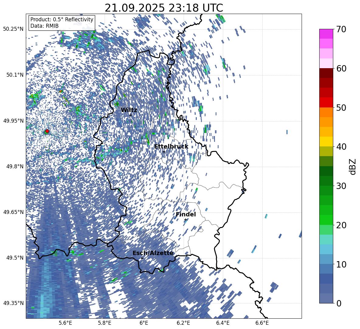Click the Data: RMIB text
The width and height of the screenshot is (360, 329).
point(44,26)
